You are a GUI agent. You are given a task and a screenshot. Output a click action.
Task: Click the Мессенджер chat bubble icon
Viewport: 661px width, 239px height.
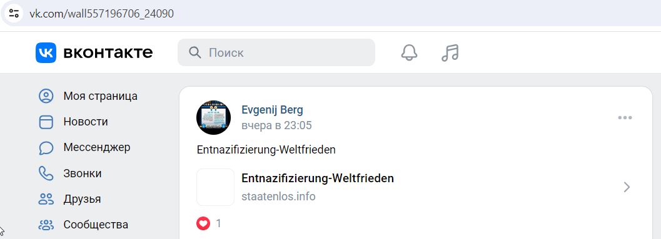46,148
